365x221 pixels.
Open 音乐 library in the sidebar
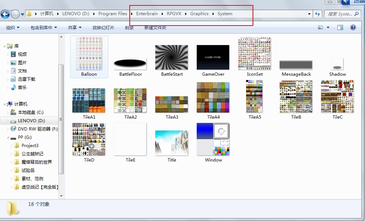tap(19, 87)
